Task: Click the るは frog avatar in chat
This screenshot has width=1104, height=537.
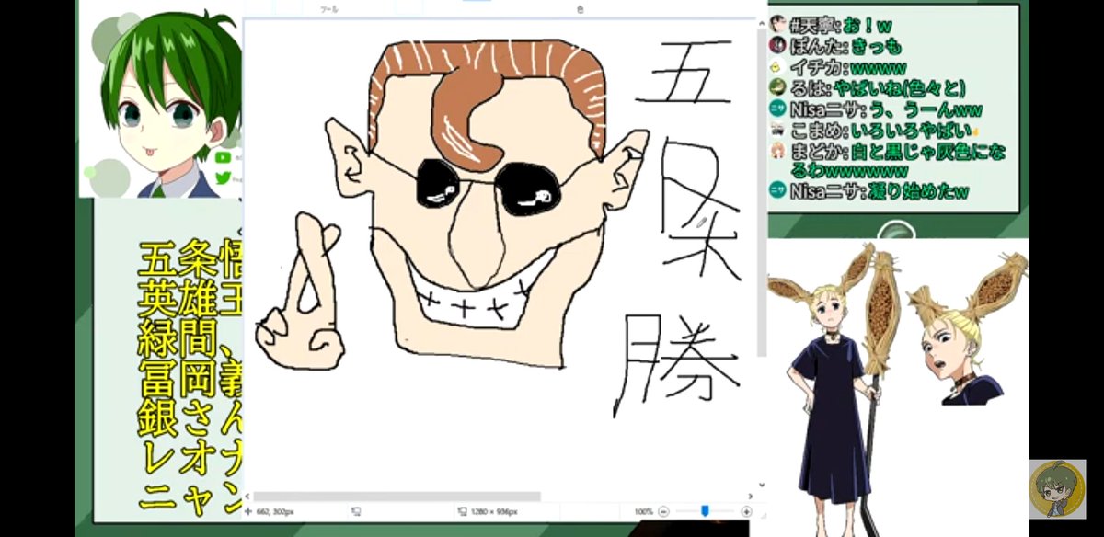Action: point(778,88)
